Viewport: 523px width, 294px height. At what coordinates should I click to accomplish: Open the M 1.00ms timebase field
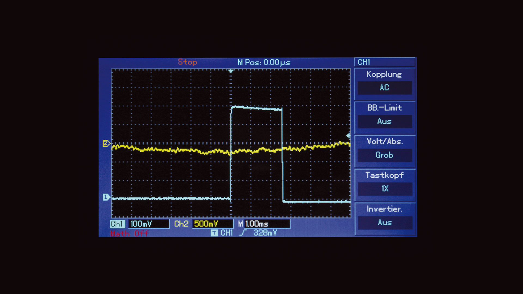coord(266,224)
